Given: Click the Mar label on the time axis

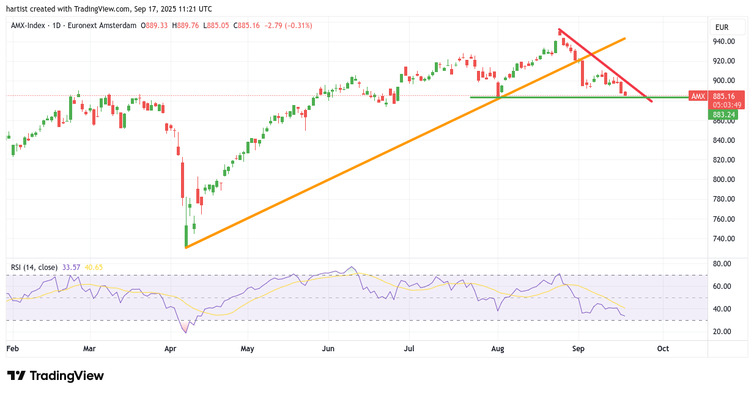Looking at the screenshot, I should 89,349.
